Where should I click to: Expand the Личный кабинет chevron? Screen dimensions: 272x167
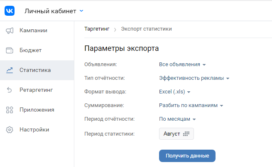(81, 11)
